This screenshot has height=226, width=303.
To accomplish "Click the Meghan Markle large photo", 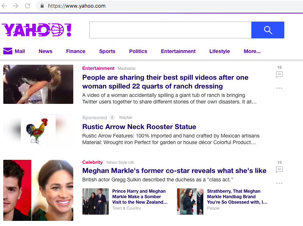I will [38, 190].
